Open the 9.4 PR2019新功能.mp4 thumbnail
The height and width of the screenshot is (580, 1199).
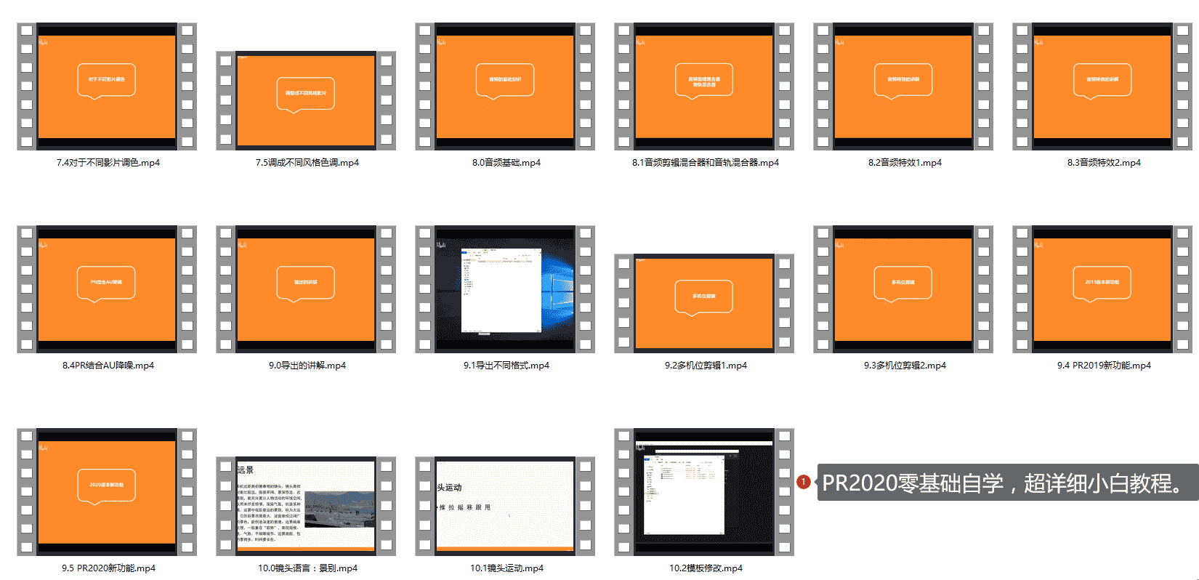point(1102,289)
